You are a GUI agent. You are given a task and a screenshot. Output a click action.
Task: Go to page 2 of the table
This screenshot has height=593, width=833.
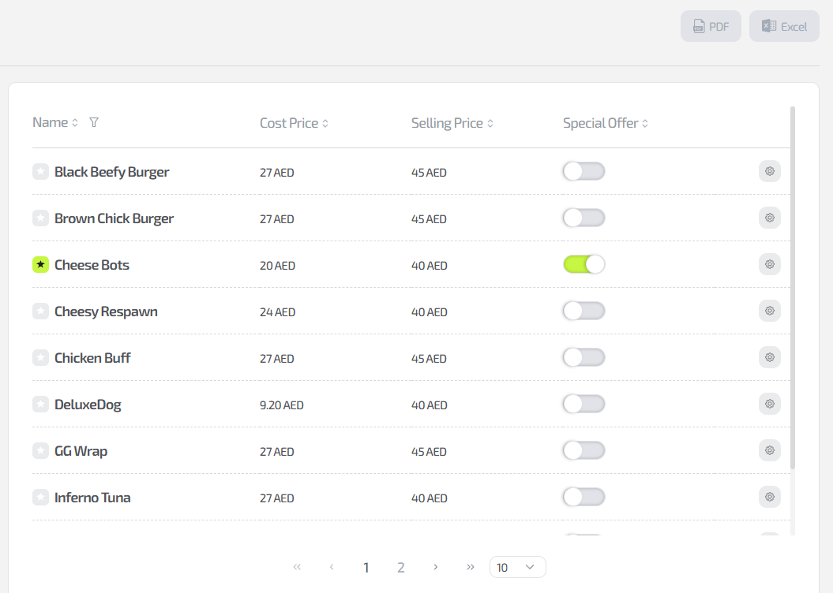pos(401,567)
